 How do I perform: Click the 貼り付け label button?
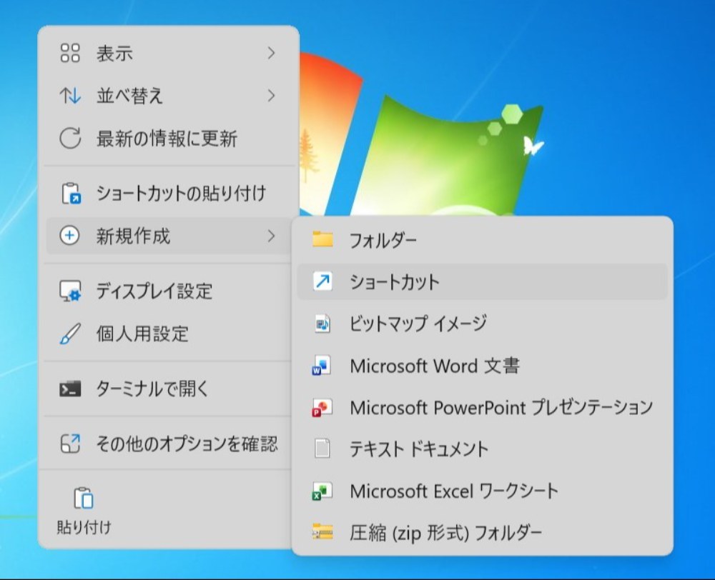tap(84, 527)
